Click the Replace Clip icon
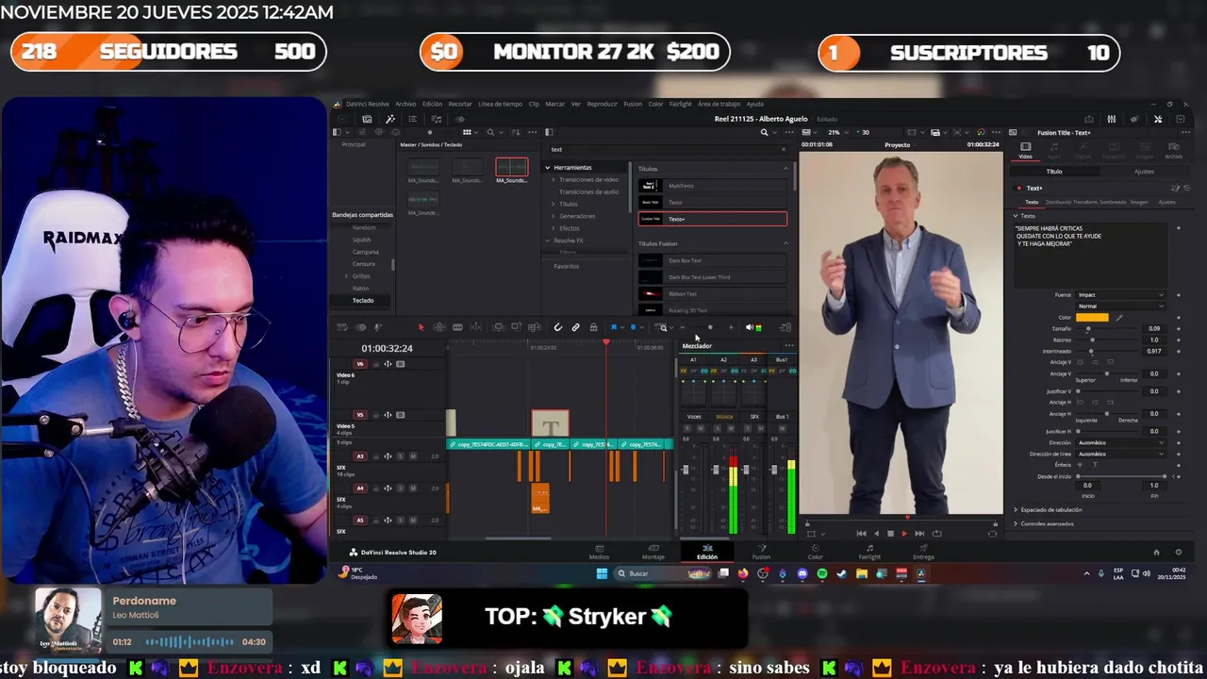Screen dimensions: 1207x679 pos(534,327)
